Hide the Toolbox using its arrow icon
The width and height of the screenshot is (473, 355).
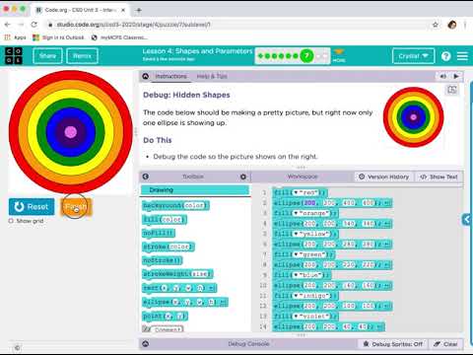tap(146, 177)
